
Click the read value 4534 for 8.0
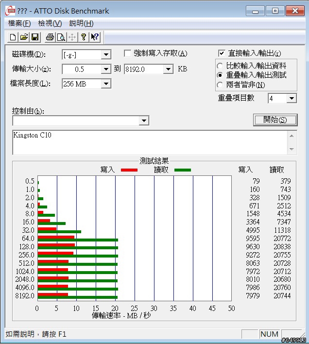click(x=284, y=214)
